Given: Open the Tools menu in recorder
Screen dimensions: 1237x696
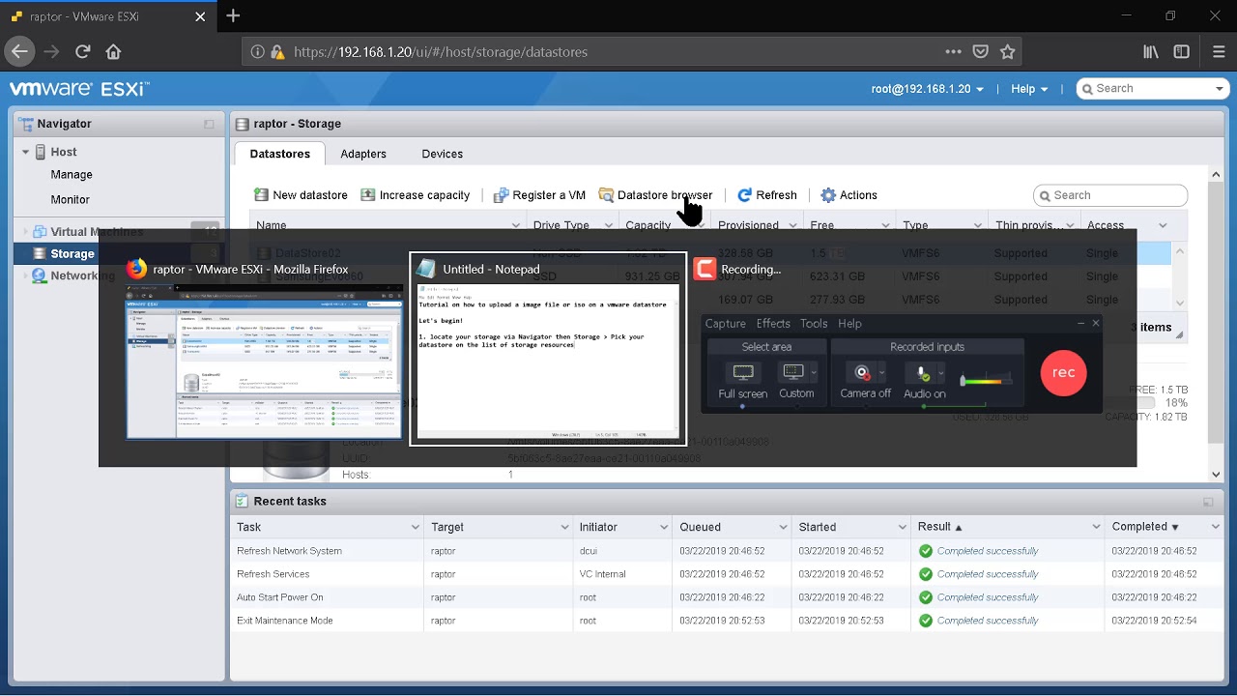Looking at the screenshot, I should [814, 324].
